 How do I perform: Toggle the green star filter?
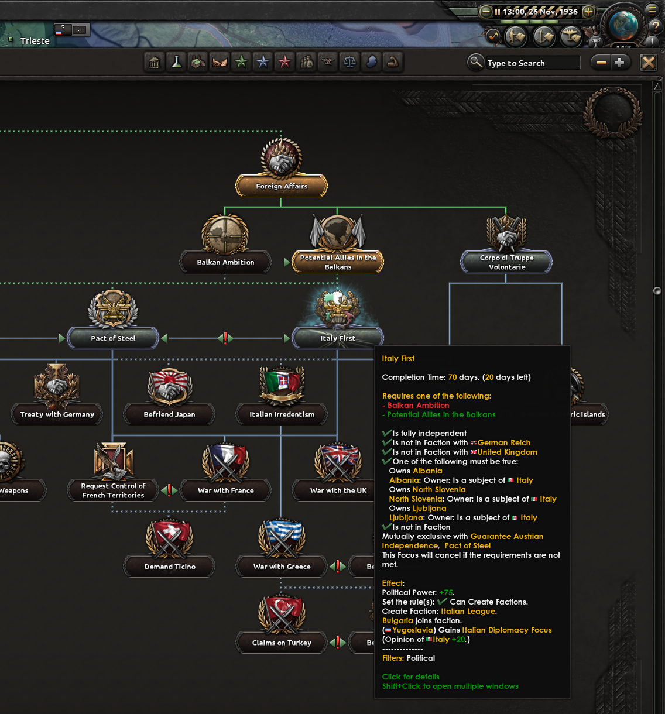(241, 62)
